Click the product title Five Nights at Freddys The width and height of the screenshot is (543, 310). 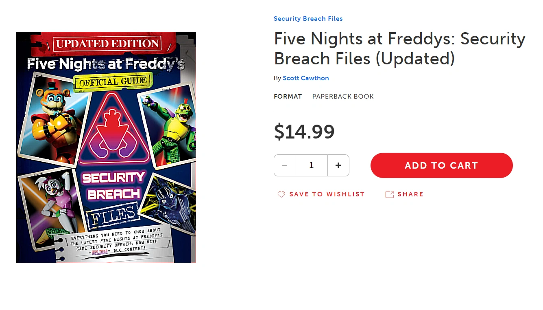[399, 48]
